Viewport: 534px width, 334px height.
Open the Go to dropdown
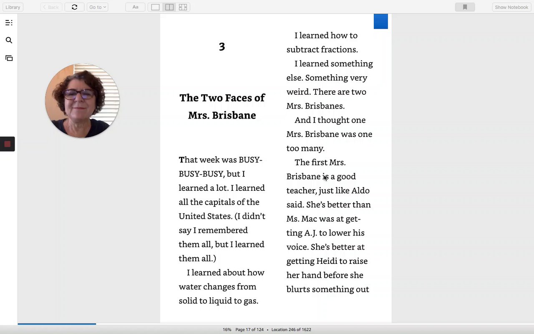(97, 7)
